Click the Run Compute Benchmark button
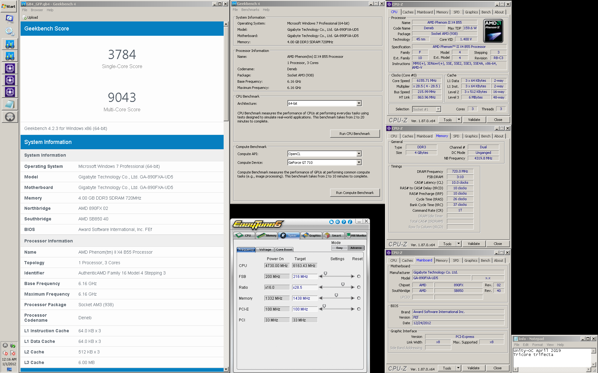This screenshot has width=598, height=373. (x=355, y=193)
